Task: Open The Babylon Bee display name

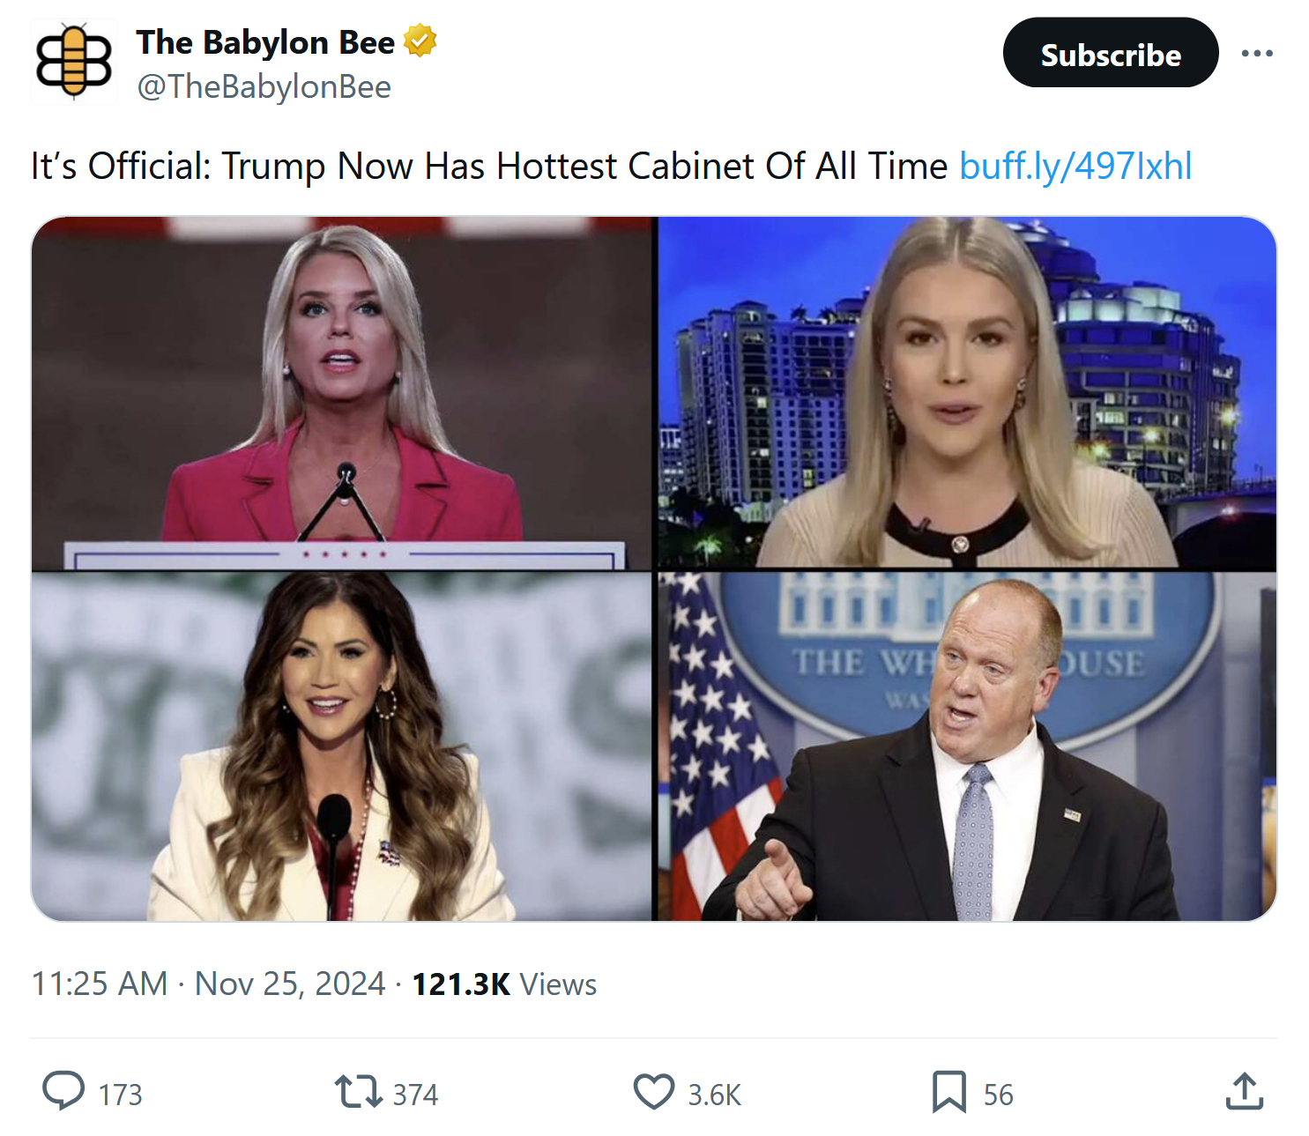Action: point(265,41)
